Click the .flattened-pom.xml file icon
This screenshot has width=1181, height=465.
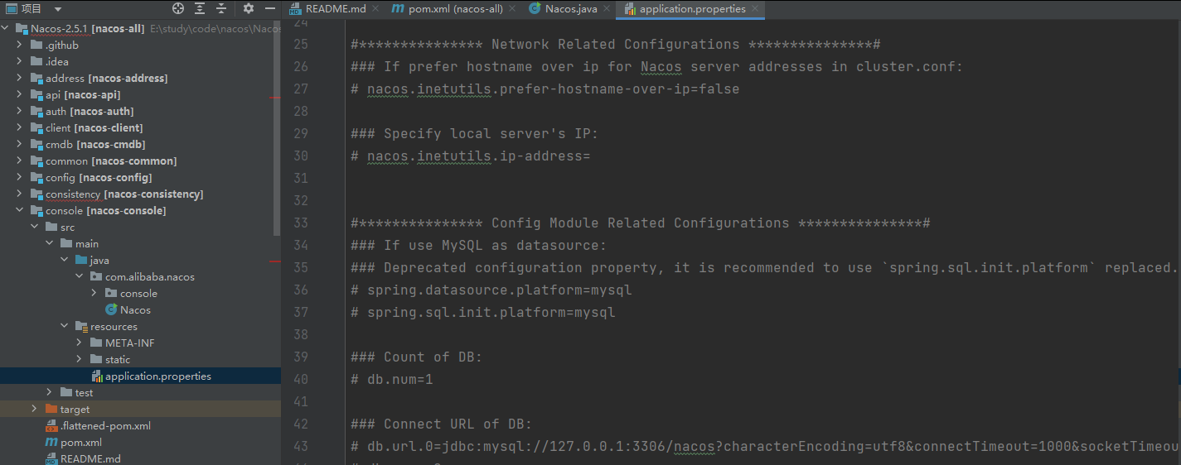51,426
